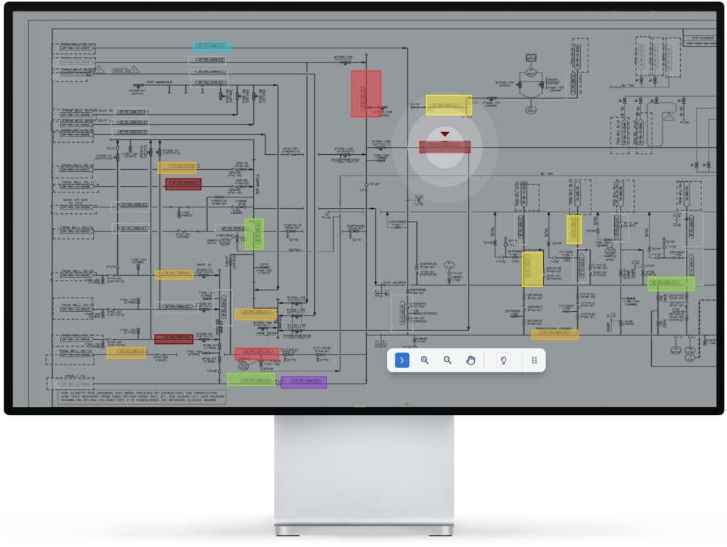This screenshot has height=547, width=727.
Task: Select the orange highlight under Production Header
Action: [554, 334]
